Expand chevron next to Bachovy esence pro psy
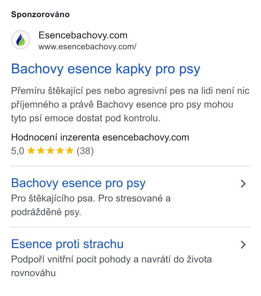 (x=243, y=184)
